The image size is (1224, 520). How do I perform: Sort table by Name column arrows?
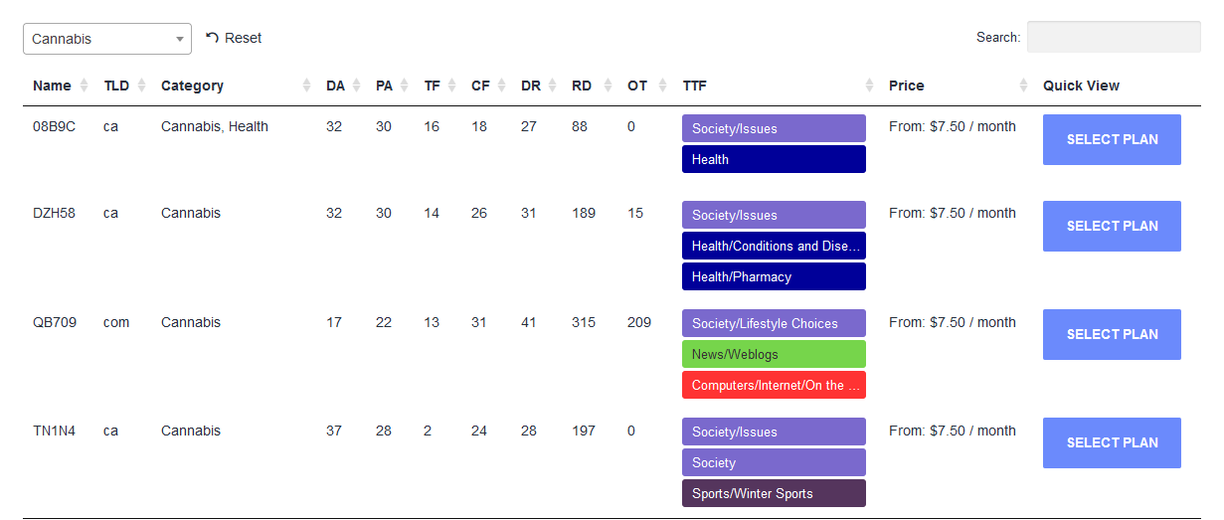[x=84, y=86]
